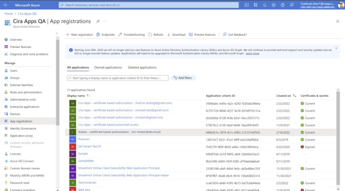This screenshot has width=345, height=191.
Task: Click the user account avatar
Action: pos(341,5)
